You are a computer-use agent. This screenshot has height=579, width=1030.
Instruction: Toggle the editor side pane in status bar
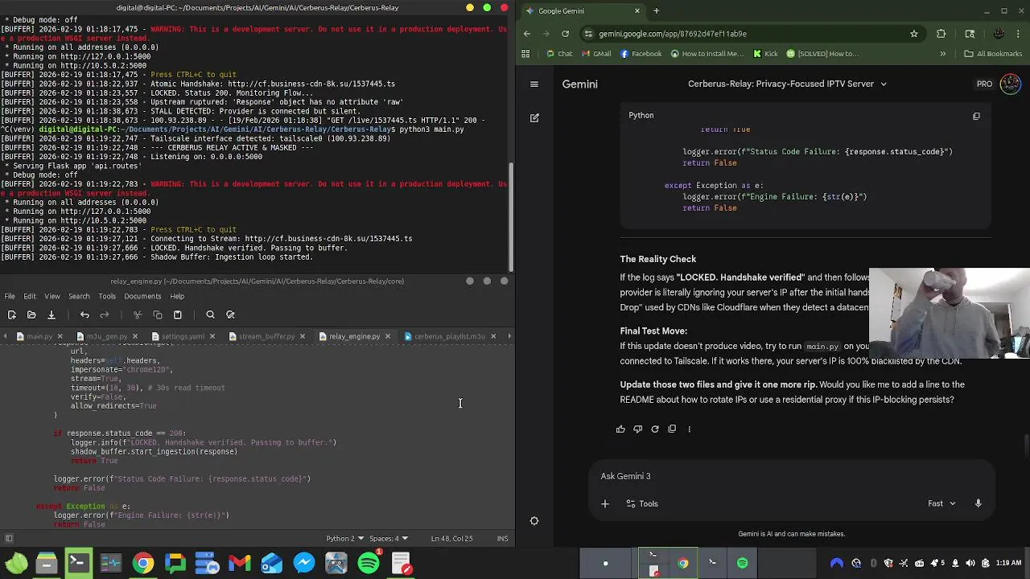pos(9,538)
